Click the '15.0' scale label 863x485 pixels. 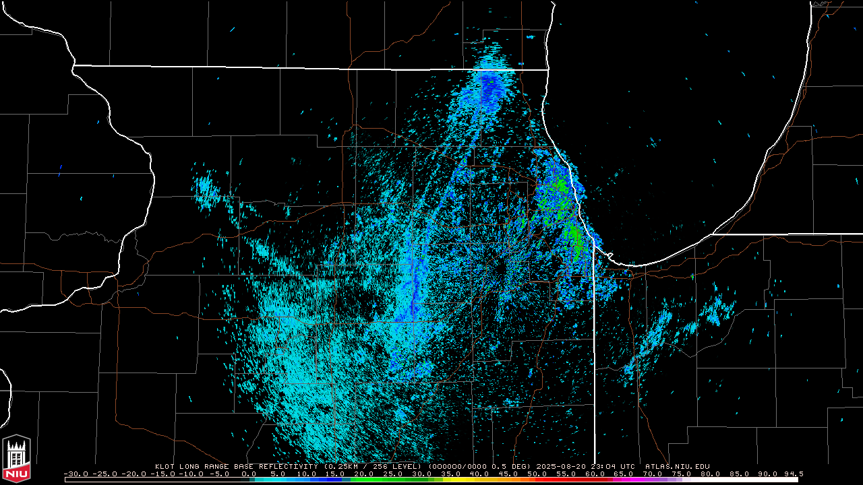336,474
